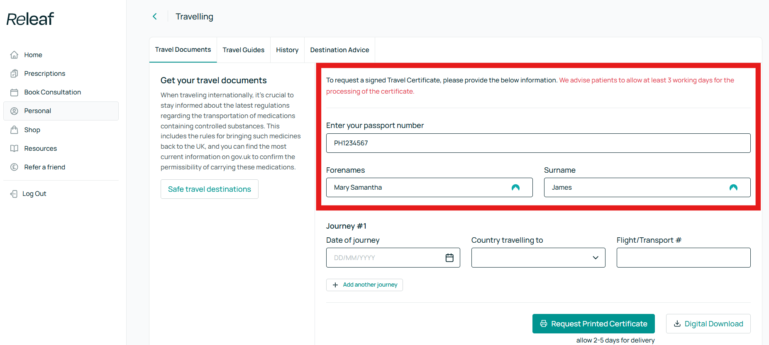Click Add another journey button
This screenshot has height=345, width=769.
(364, 285)
